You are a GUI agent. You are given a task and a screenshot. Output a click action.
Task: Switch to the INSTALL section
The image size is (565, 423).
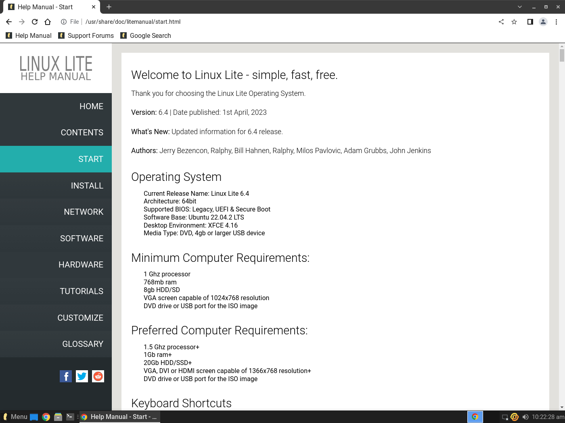click(87, 185)
